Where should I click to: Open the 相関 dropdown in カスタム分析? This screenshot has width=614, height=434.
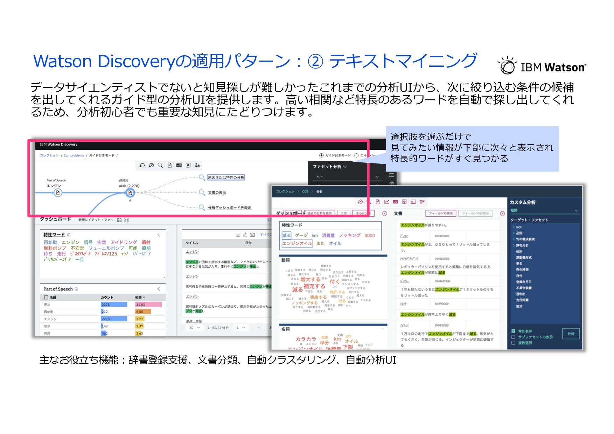tap(544, 210)
